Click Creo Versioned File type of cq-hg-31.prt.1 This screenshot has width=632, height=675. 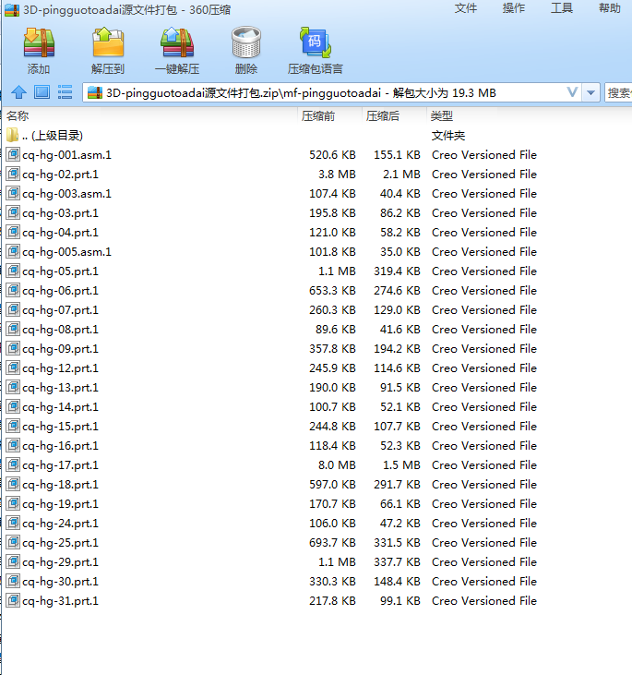(x=484, y=600)
